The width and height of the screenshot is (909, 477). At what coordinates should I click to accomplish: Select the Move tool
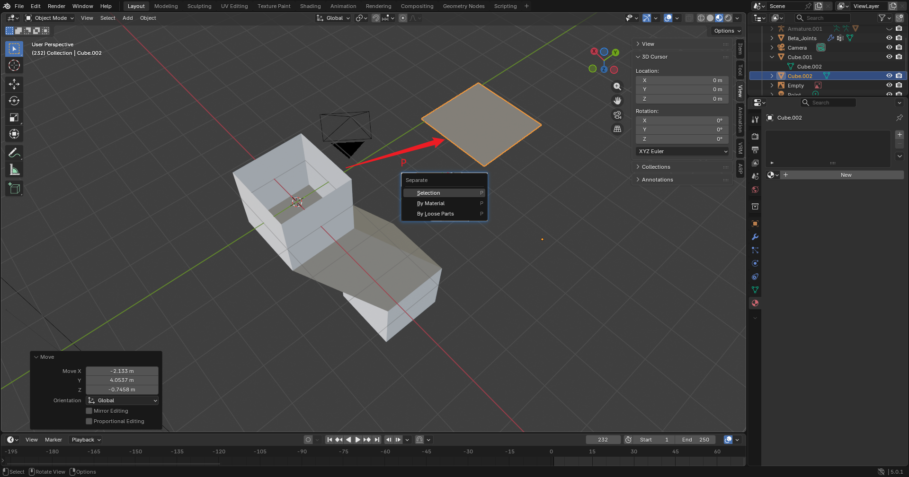[14, 84]
